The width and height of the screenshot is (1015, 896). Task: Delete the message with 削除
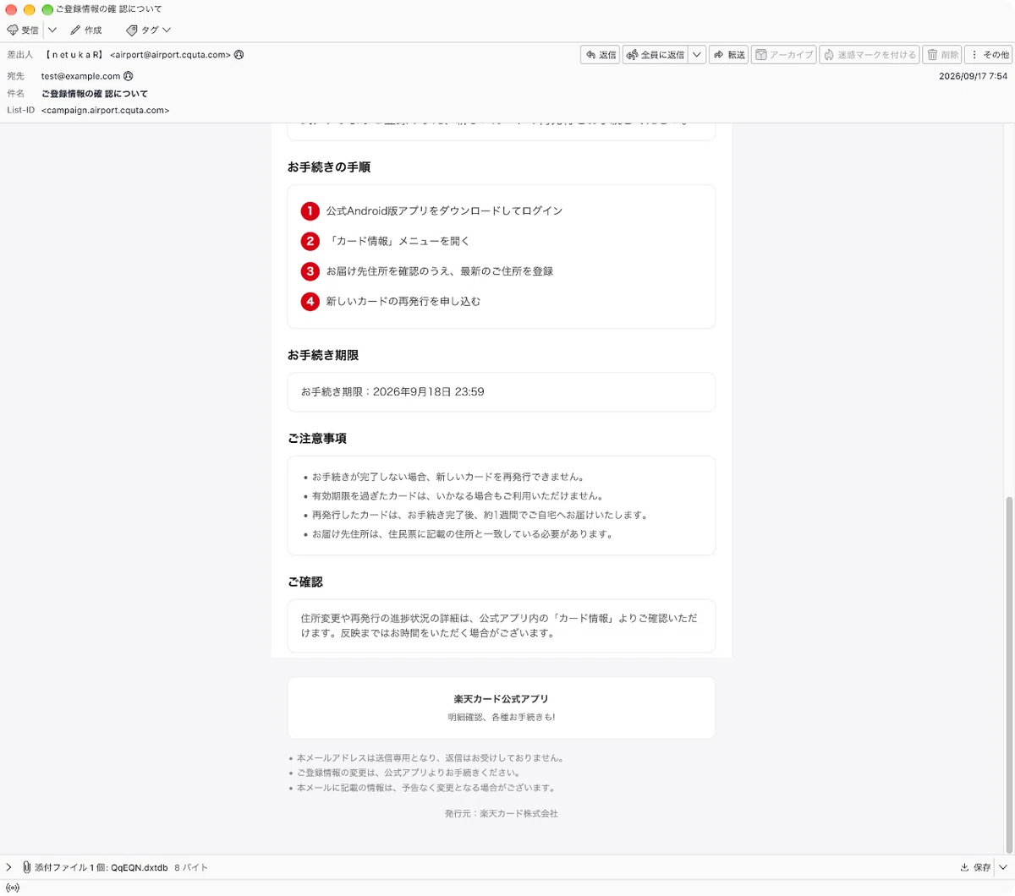(942, 55)
